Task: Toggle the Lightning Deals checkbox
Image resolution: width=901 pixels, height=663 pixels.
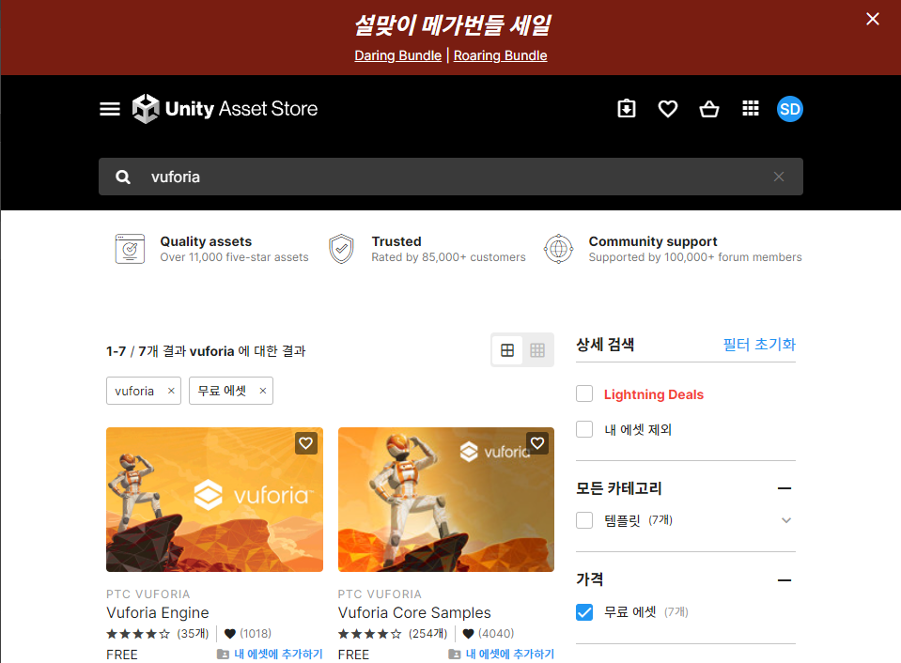Action: tap(584, 394)
